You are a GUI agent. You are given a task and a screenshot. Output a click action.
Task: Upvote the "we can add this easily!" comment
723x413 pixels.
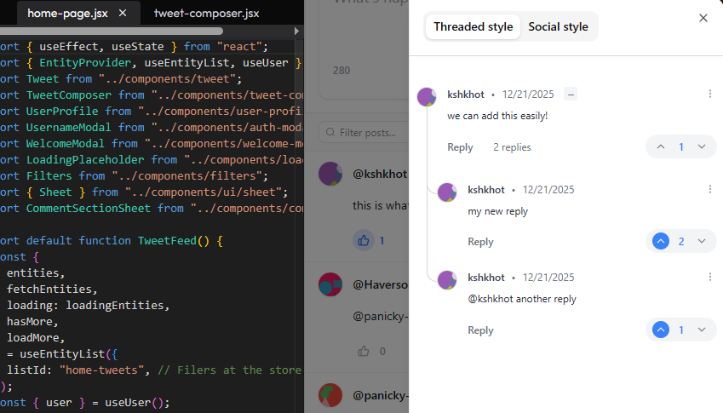click(x=661, y=146)
